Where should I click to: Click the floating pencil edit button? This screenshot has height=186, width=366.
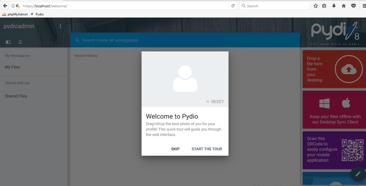(x=358, y=174)
